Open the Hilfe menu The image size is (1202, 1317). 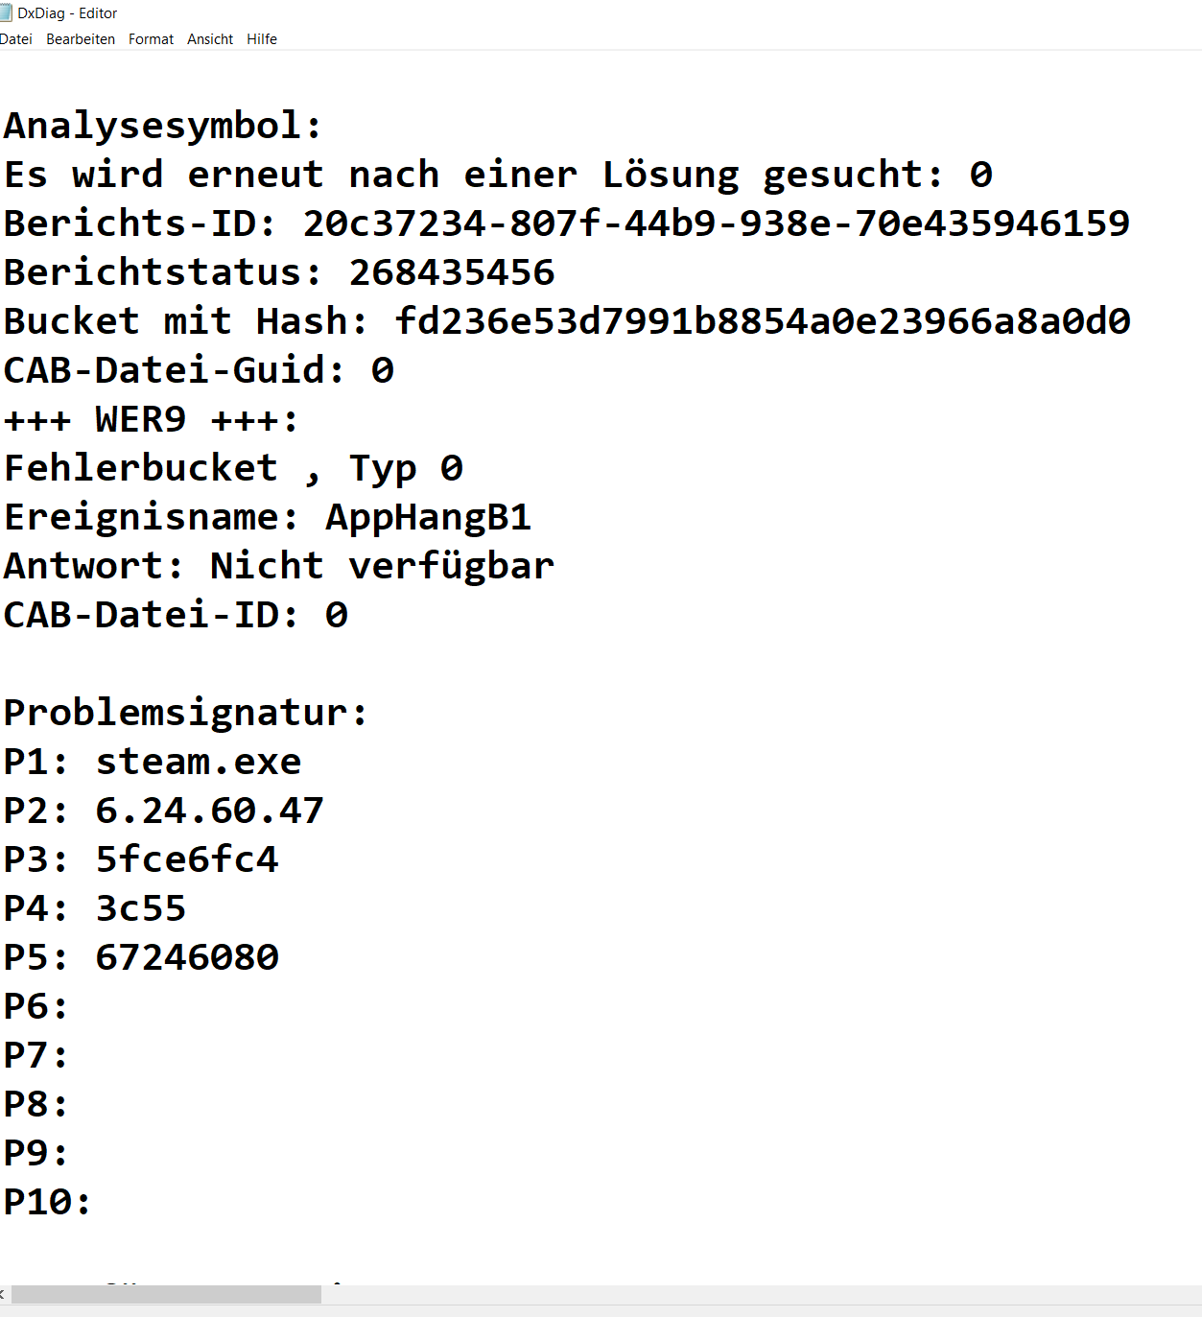[x=262, y=39]
